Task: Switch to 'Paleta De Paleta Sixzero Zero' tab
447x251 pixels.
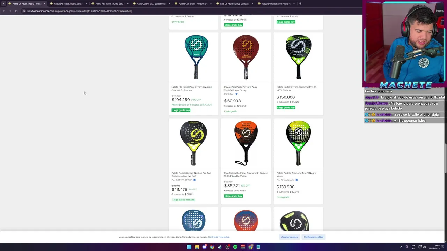Action: (68, 3)
